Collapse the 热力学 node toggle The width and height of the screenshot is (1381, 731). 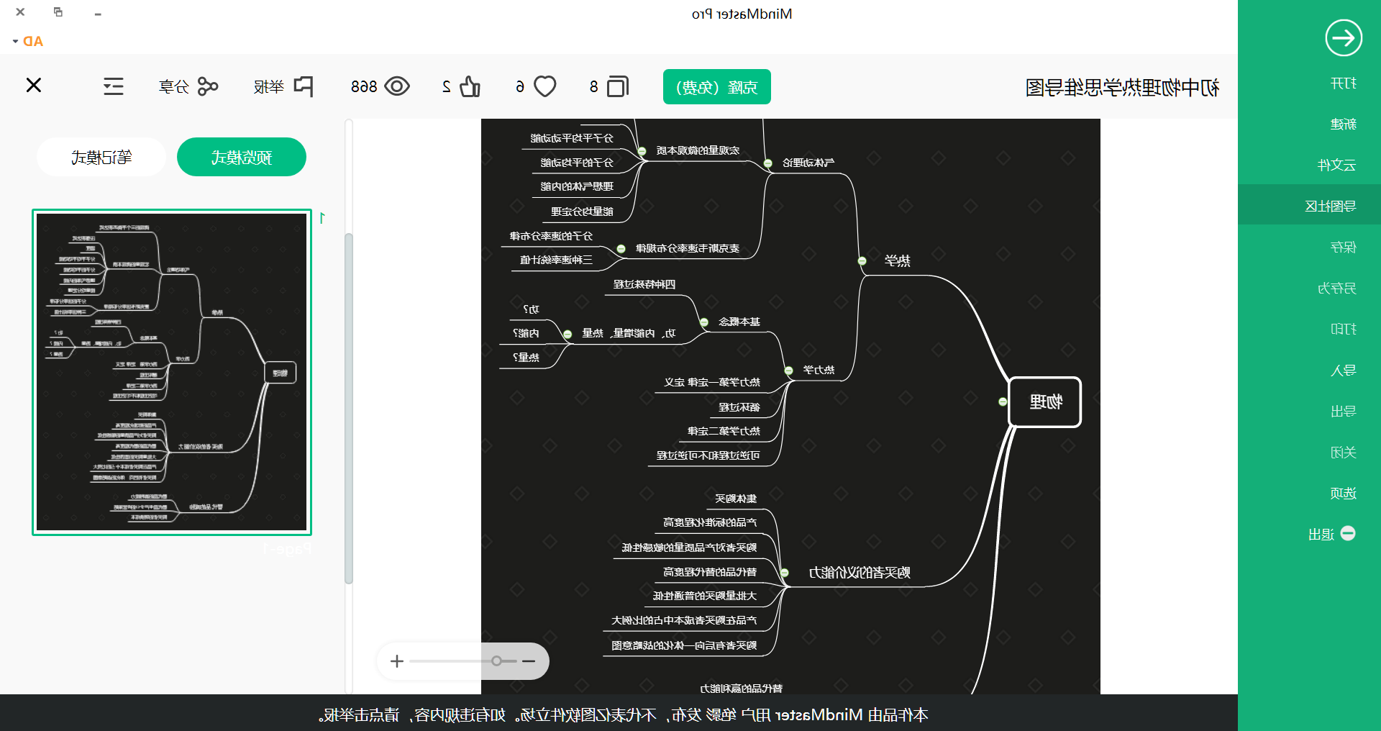tap(788, 371)
